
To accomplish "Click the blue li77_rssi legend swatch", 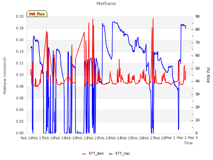I will 111,154.
